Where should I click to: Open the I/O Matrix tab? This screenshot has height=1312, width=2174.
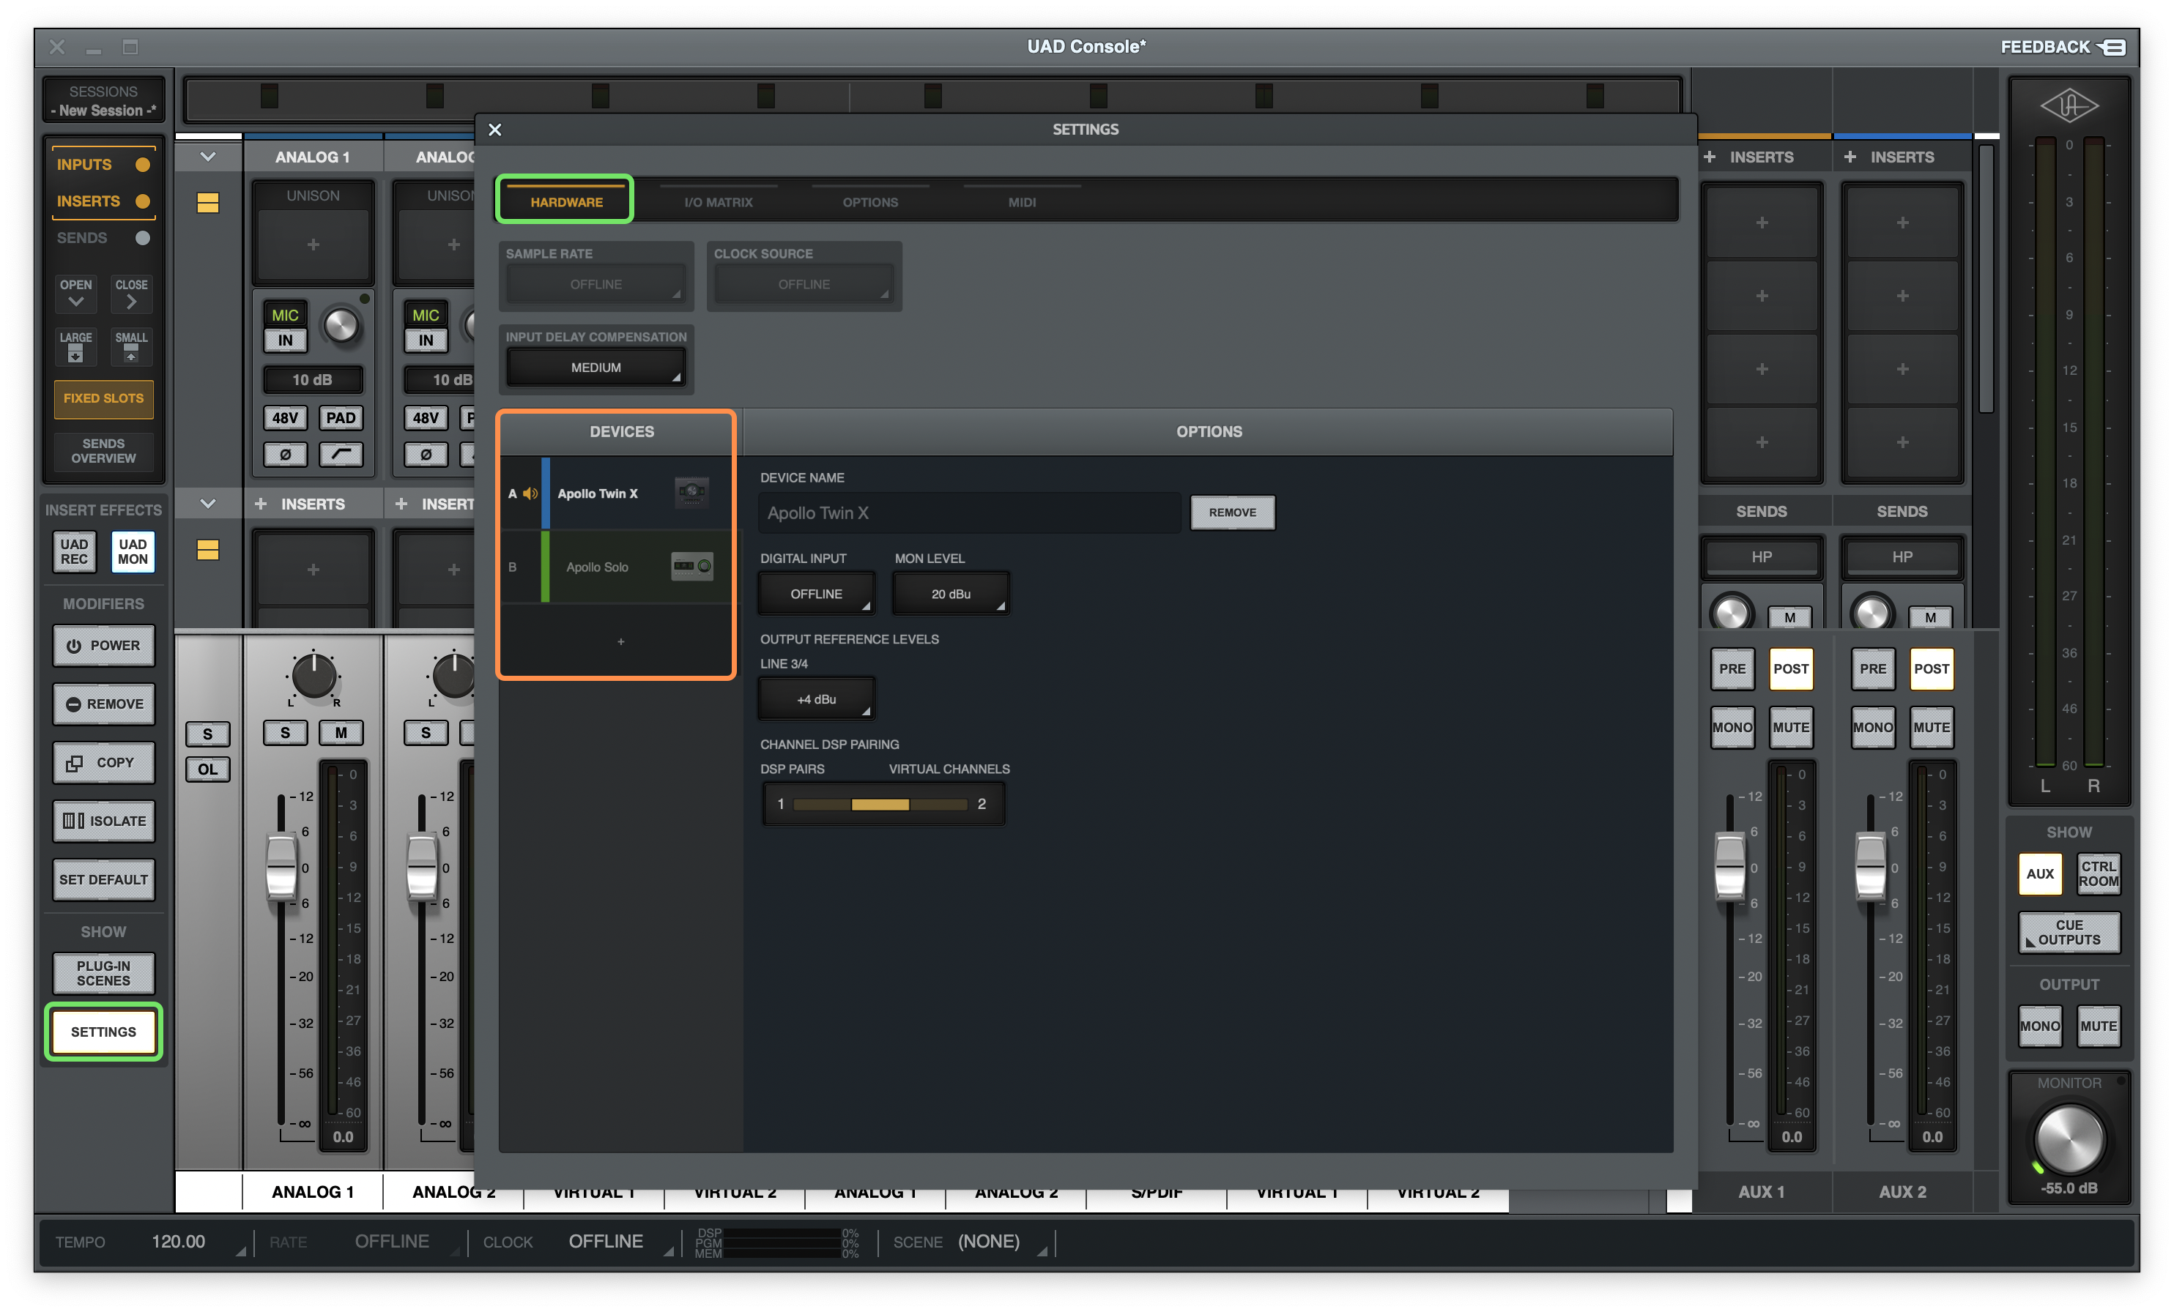[x=718, y=201]
